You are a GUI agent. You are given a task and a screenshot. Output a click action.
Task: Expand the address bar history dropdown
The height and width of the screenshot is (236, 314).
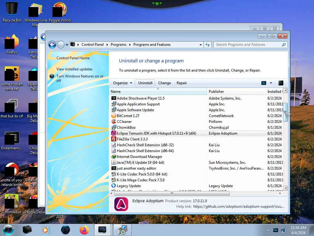tap(201, 45)
